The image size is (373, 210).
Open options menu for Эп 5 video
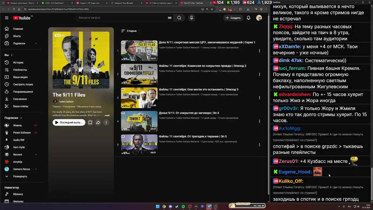[259, 145]
